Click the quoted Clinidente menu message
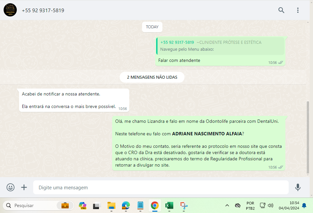Image resolution: width=313 pixels, height=213 pixels. pos(220,46)
